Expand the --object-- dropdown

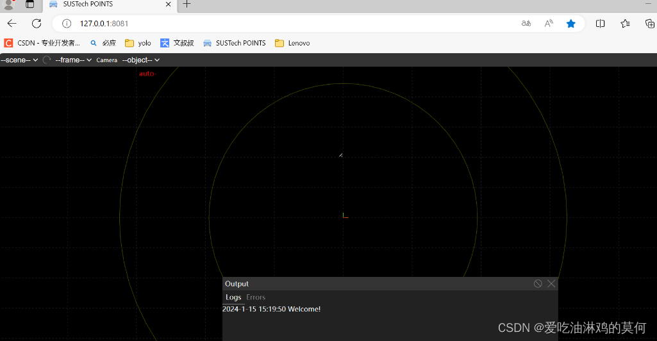[x=141, y=60]
